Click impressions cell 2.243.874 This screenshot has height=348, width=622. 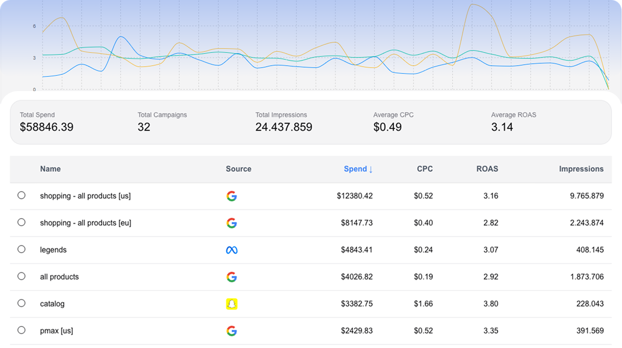586,223
